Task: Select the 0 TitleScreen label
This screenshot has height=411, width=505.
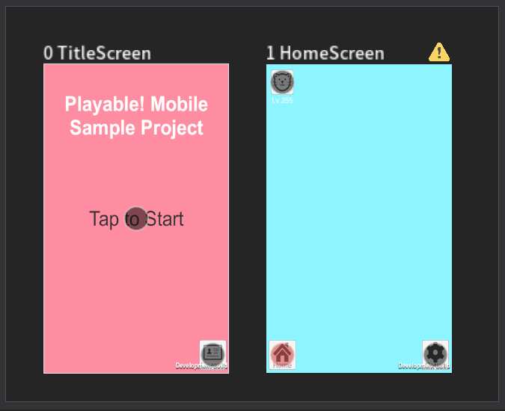Action: point(97,53)
